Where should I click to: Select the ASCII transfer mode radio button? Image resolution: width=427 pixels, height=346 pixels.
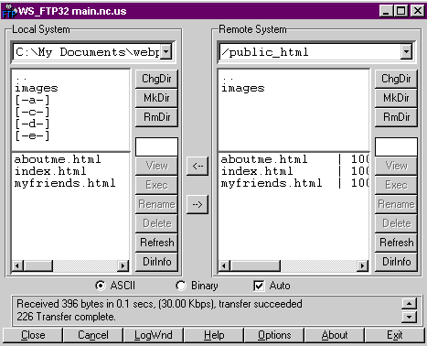point(100,286)
